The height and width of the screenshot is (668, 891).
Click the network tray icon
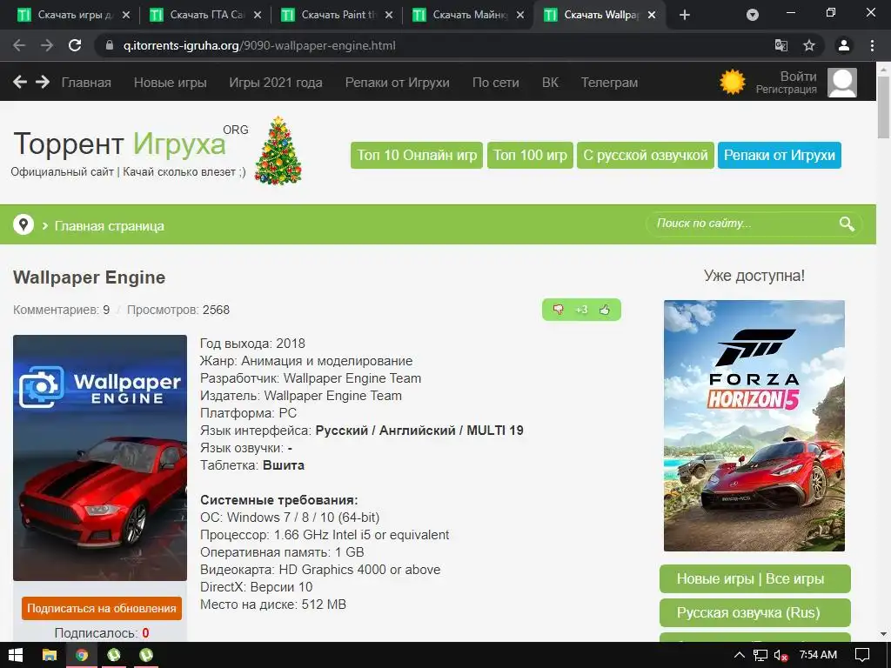coord(760,655)
